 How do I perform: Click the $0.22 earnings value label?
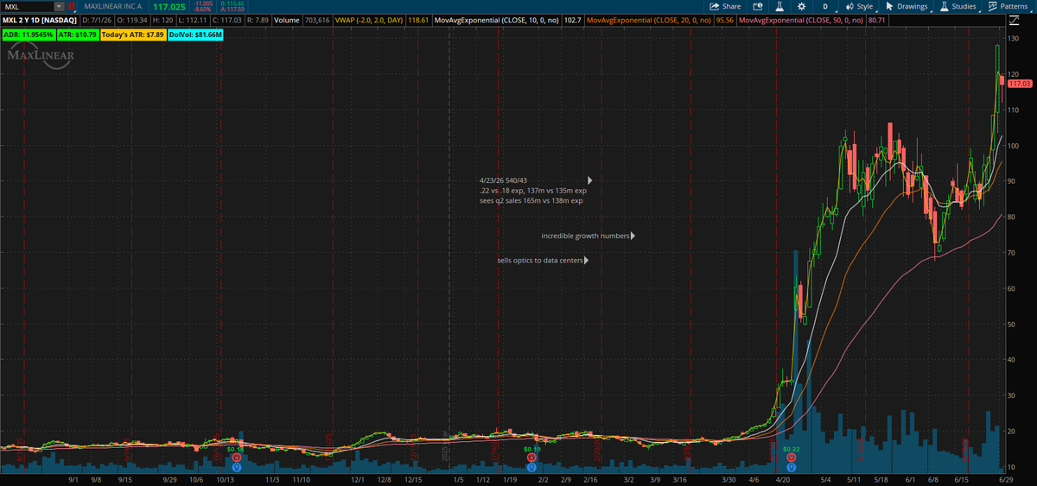791,450
